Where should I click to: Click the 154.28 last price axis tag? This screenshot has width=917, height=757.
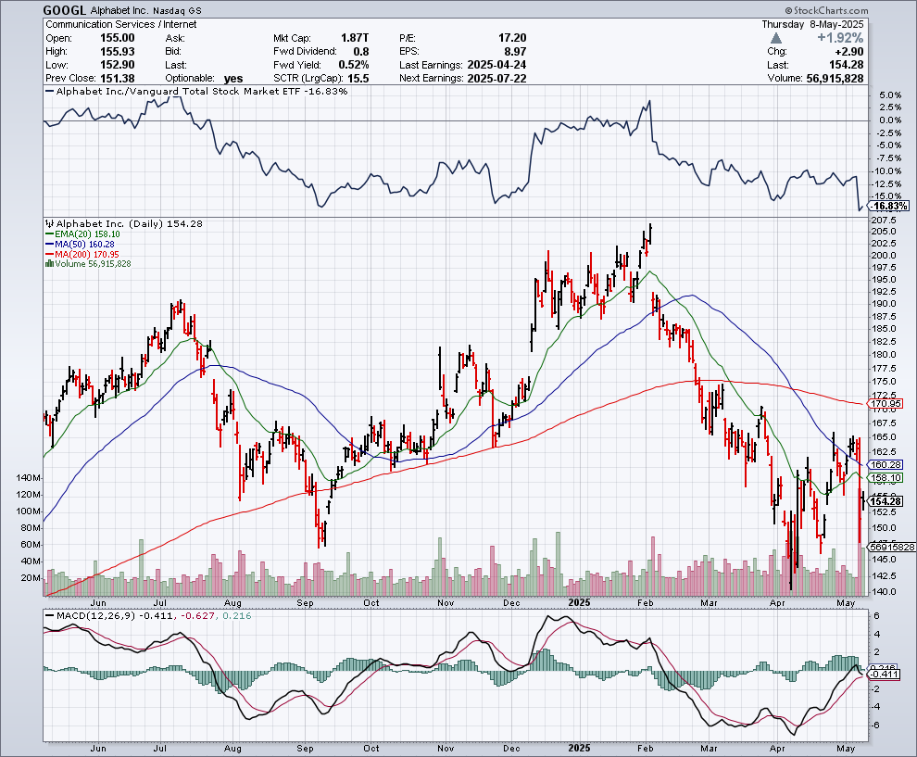[886, 501]
